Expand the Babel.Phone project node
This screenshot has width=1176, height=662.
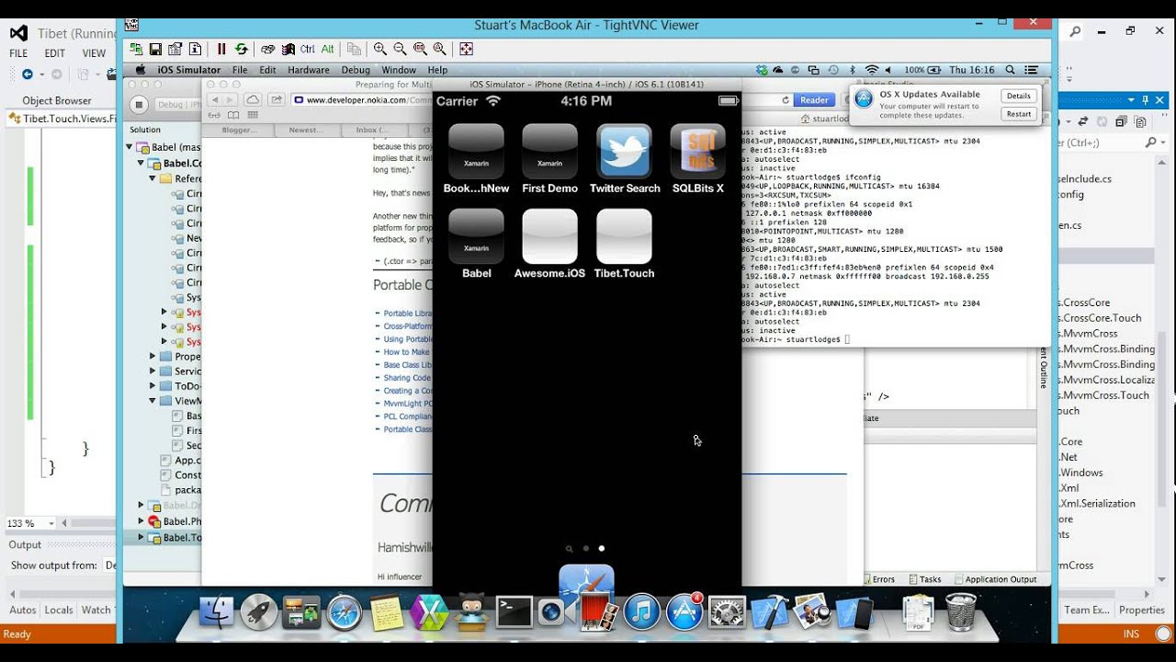coord(141,521)
